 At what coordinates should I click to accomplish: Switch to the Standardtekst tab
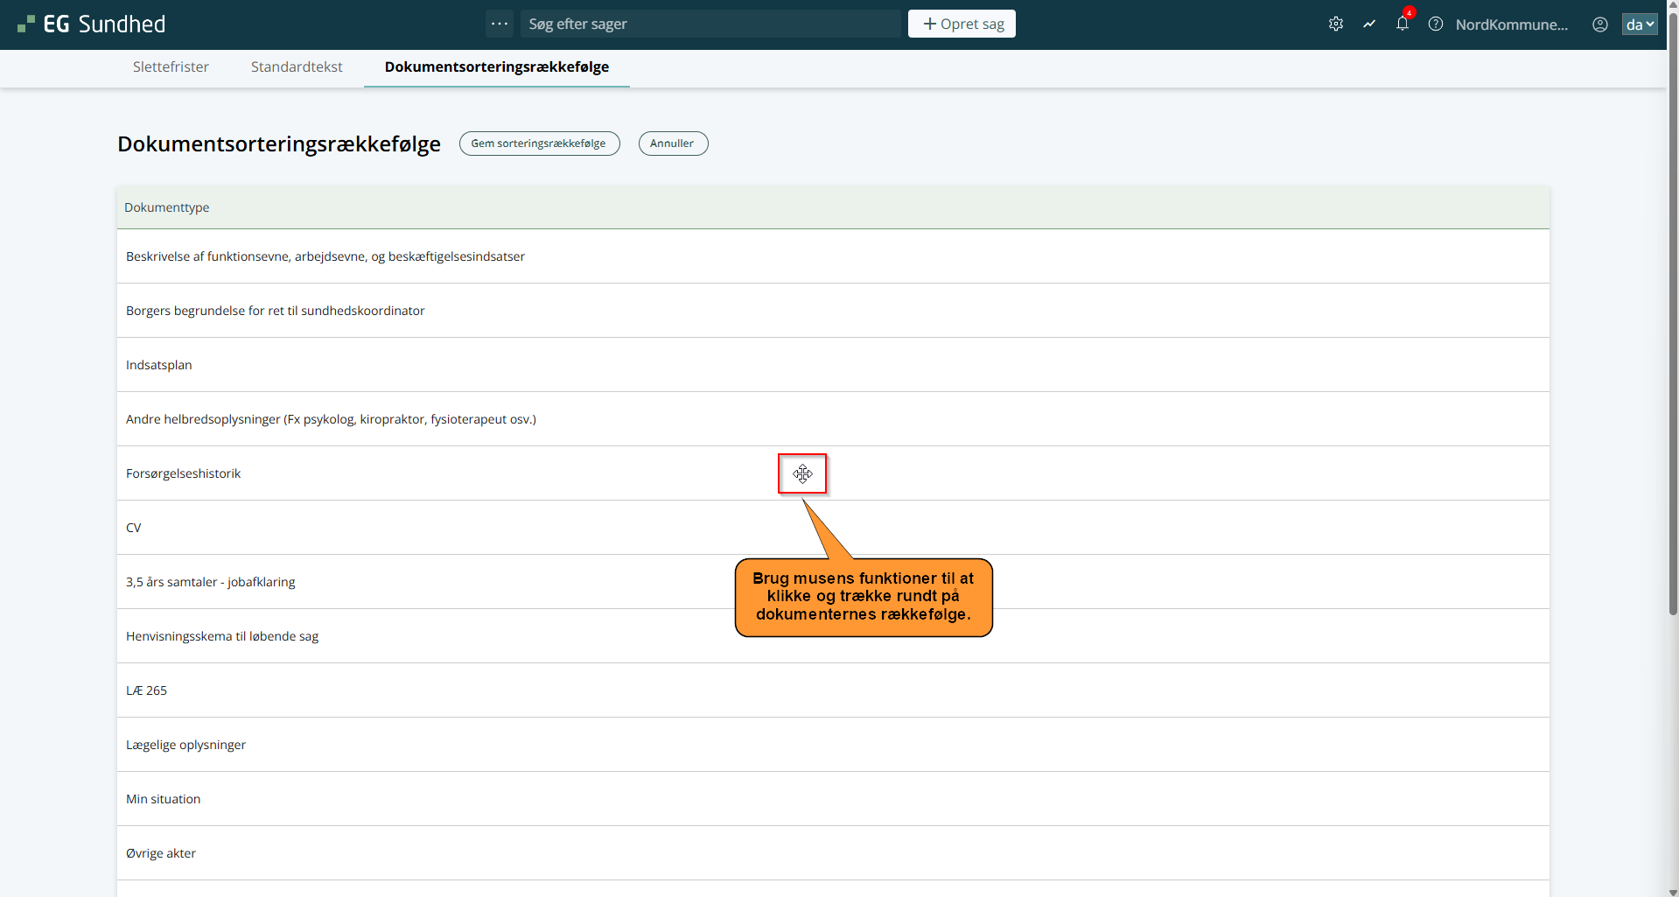[297, 67]
